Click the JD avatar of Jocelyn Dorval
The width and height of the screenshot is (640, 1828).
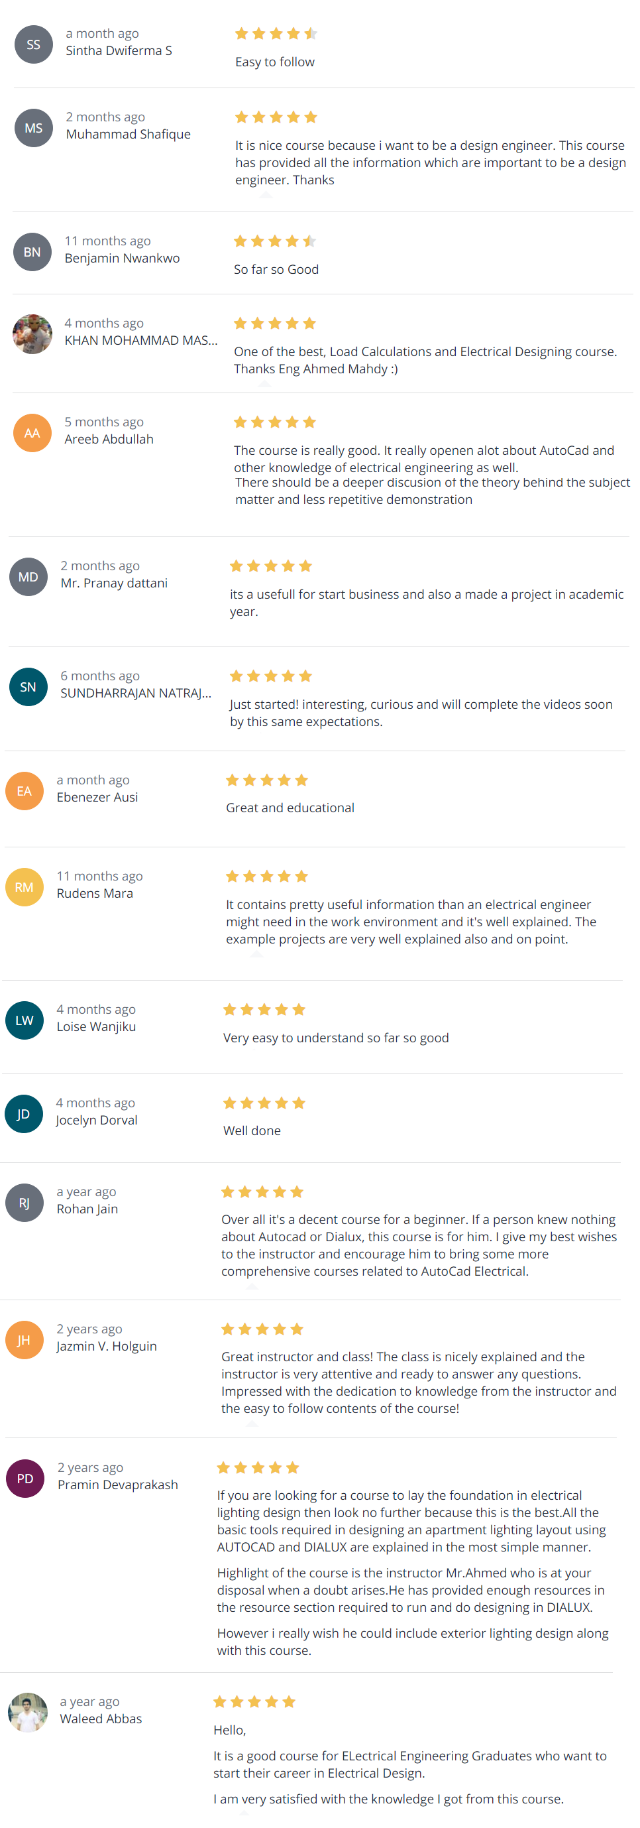point(24,1115)
